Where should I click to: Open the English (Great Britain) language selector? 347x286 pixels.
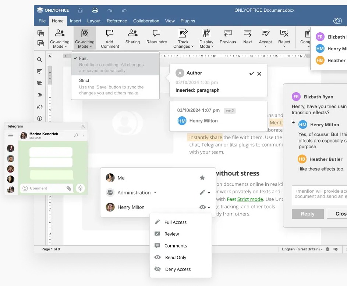[302, 249]
